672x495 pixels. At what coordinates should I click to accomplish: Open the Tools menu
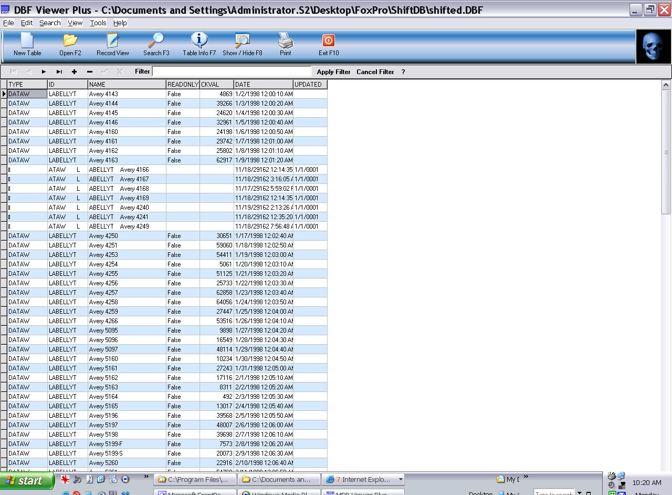[x=98, y=23]
